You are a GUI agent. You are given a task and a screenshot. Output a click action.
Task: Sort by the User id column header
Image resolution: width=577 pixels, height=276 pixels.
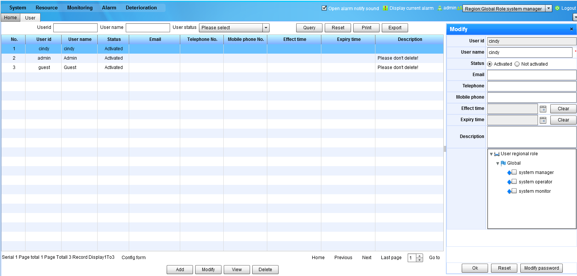[44, 39]
